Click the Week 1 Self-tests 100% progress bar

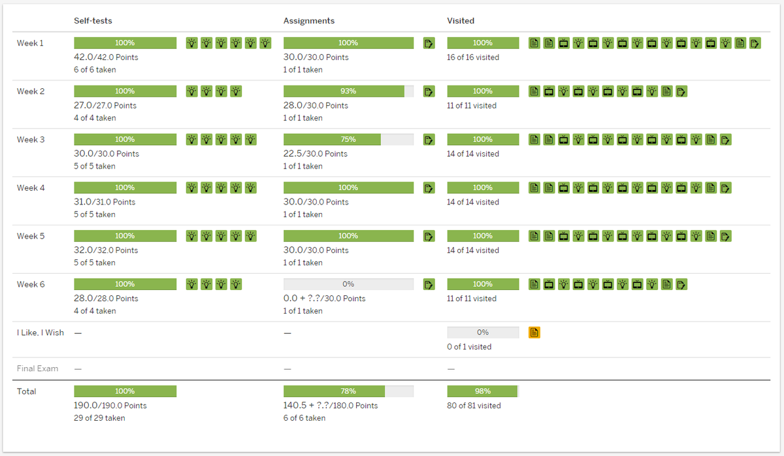[x=125, y=43]
